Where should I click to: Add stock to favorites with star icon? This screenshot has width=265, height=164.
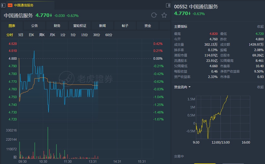(x=164, y=15)
